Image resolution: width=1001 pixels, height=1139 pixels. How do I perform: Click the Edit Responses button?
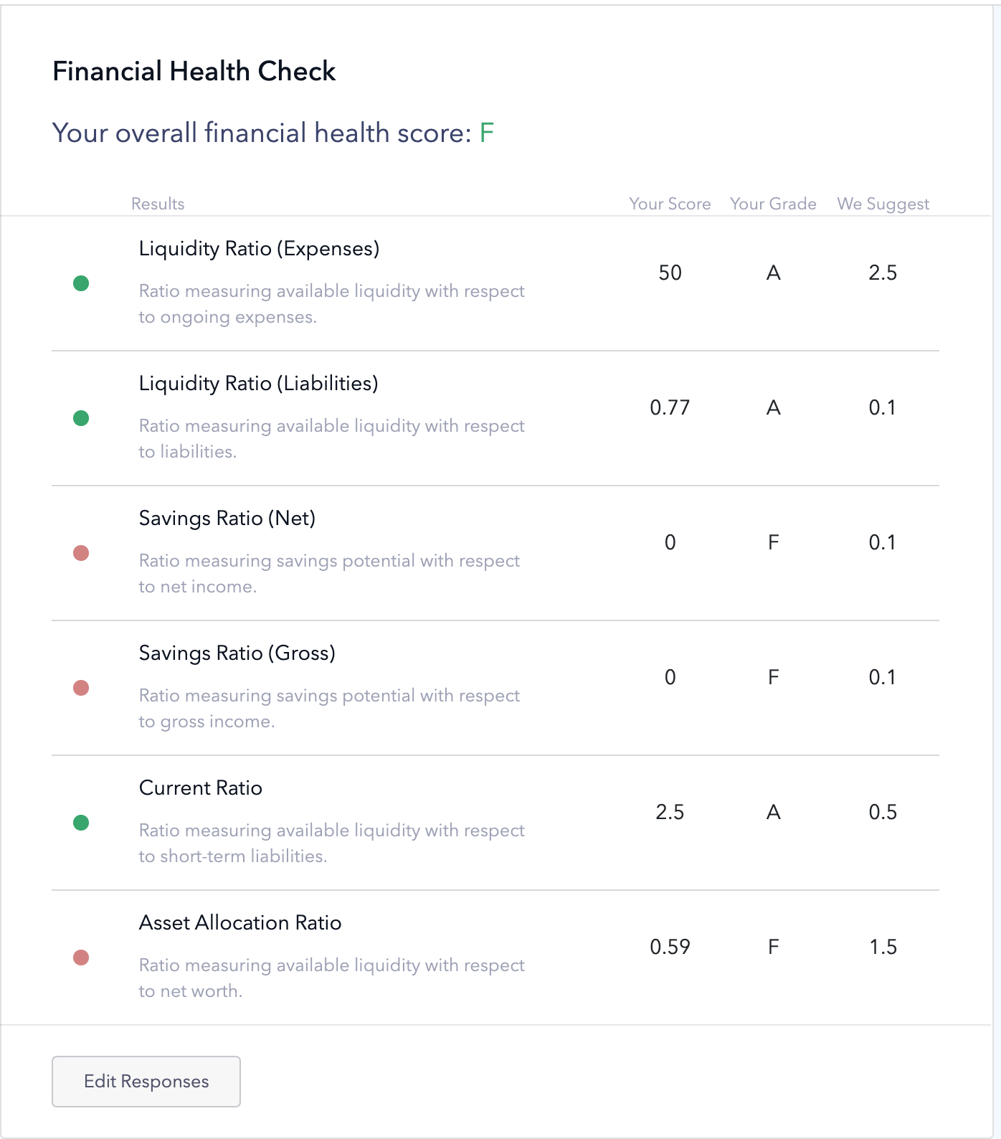[146, 1081]
